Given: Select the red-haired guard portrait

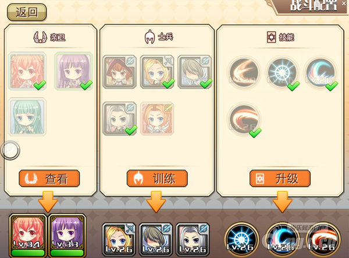Looking at the screenshot, I should tap(27, 71).
